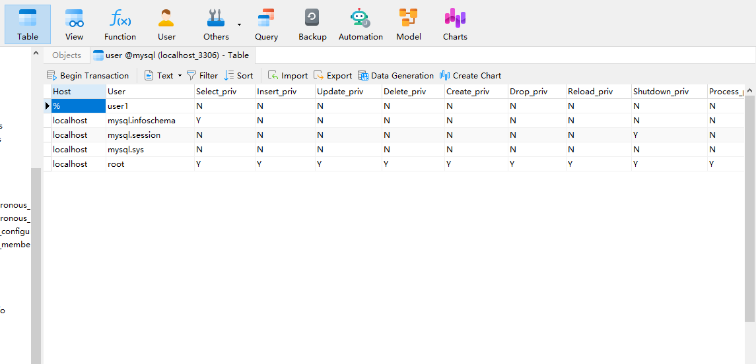Click Delete_priv N for mysql.sys
Viewport: 756px width, 364px height.
click(x=413, y=149)
